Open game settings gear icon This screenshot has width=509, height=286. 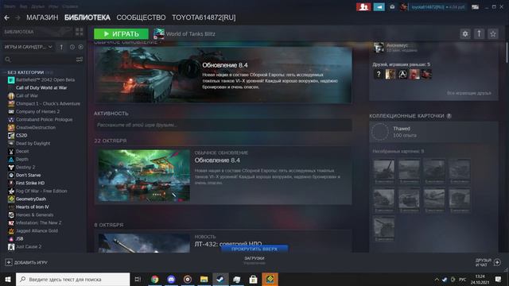pyautogui.click(x=465, y=33)
